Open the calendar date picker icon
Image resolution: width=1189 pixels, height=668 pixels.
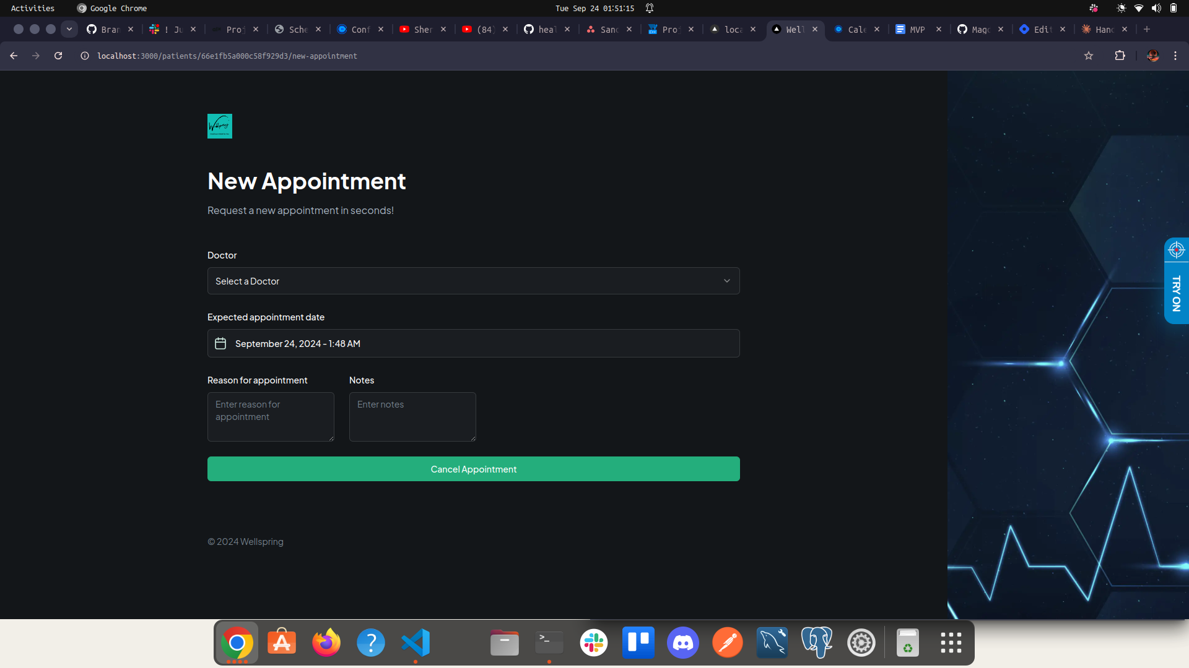coord(220,343)
